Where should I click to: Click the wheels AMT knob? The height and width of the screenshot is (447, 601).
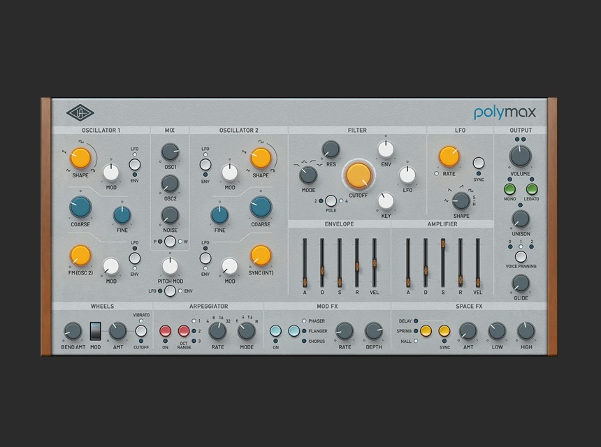(x=117, y=331)
